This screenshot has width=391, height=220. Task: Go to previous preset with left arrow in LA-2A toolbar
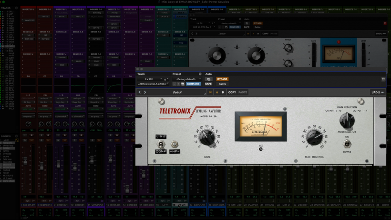coord(140,92)
